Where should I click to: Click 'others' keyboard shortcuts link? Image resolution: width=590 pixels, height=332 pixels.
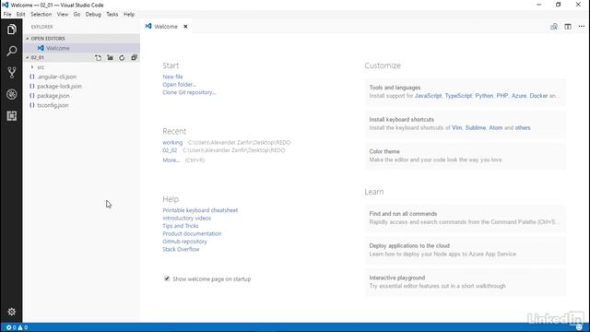(523, 127)
